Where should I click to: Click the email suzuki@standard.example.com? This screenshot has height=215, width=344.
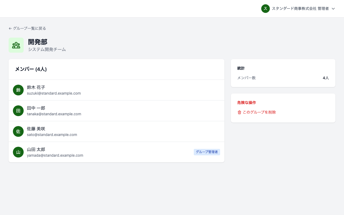coord(54,93)
